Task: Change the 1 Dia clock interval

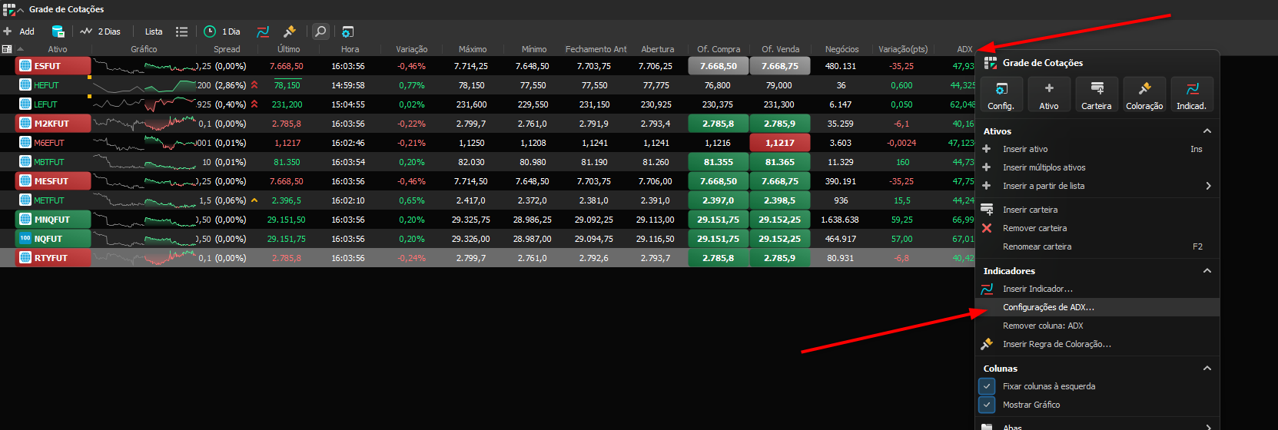Action: coord(222,31)
